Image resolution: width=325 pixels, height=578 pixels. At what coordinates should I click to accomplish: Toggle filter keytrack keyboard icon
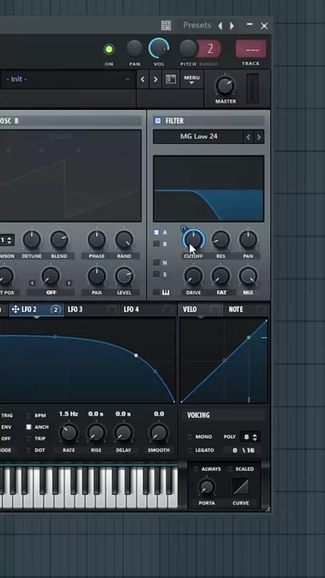[166, 292]
